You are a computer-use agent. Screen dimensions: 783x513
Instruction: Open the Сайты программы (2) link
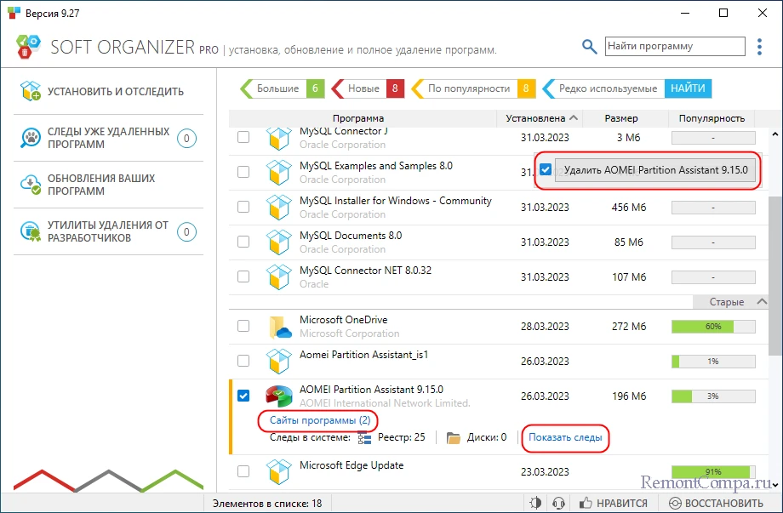click(320, 420)
